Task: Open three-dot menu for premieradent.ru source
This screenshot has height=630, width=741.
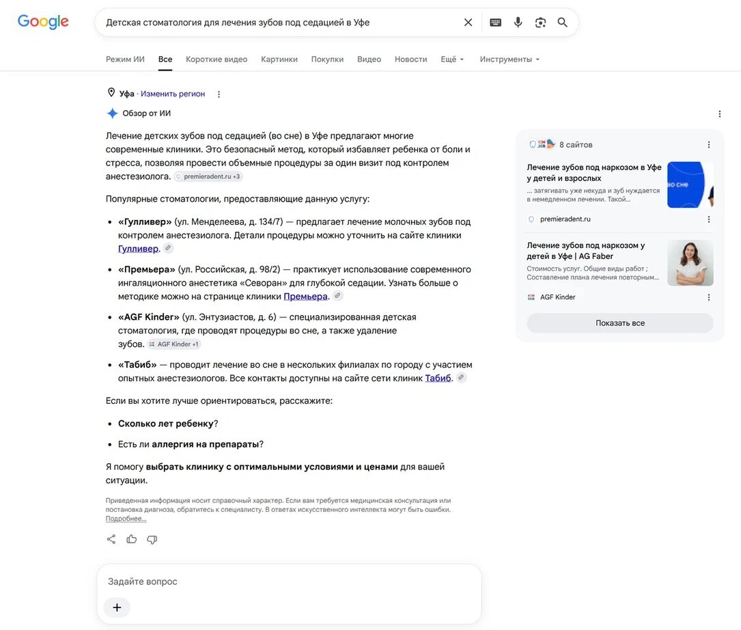Action: [x=708, y=219]
